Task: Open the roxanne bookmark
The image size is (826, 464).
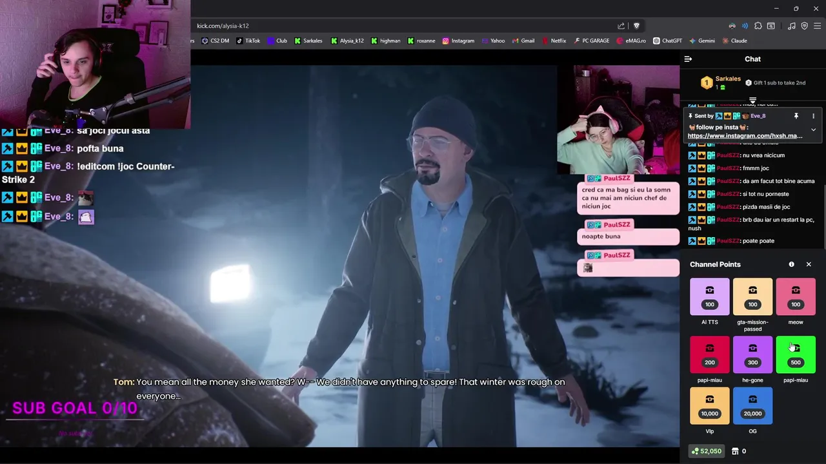Action: click(x=421, y=41)
